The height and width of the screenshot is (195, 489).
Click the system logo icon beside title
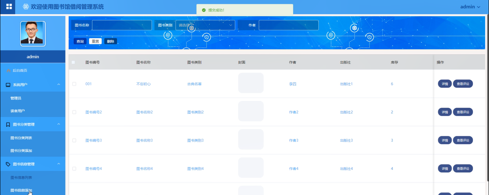tap(26, 7)
